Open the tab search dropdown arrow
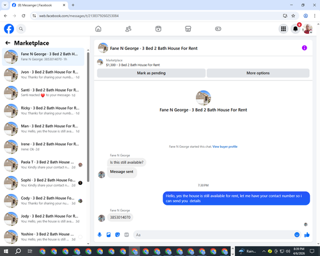 [5, 5]
